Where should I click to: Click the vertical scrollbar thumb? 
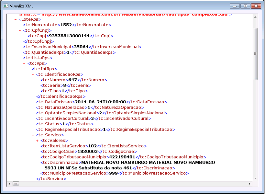pyautogui.click(x=255, y=54)
